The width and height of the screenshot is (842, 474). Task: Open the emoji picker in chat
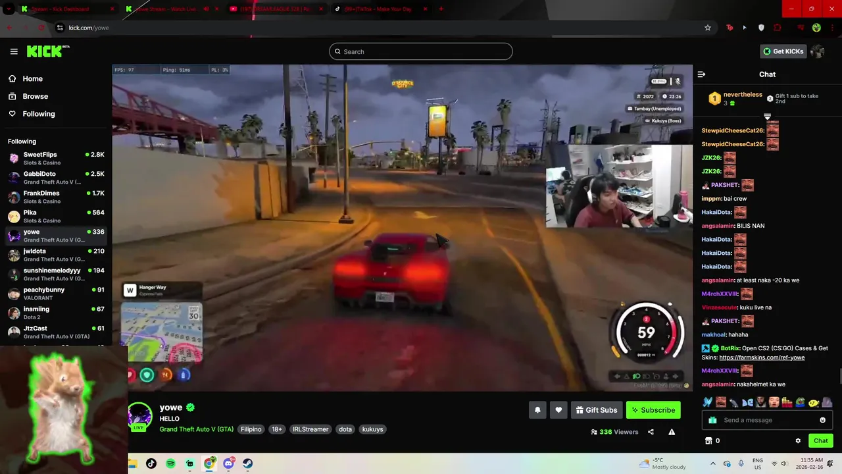coord(822,420)
